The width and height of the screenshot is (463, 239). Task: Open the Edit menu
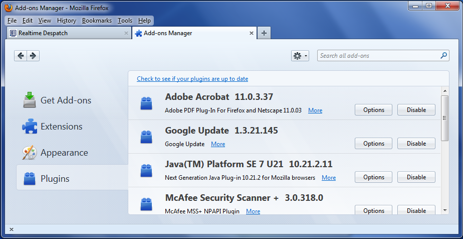coord(28,21)
